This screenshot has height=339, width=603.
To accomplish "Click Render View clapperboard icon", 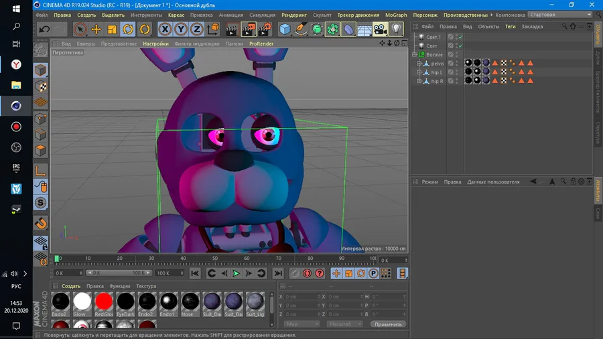I will [232, 29].
